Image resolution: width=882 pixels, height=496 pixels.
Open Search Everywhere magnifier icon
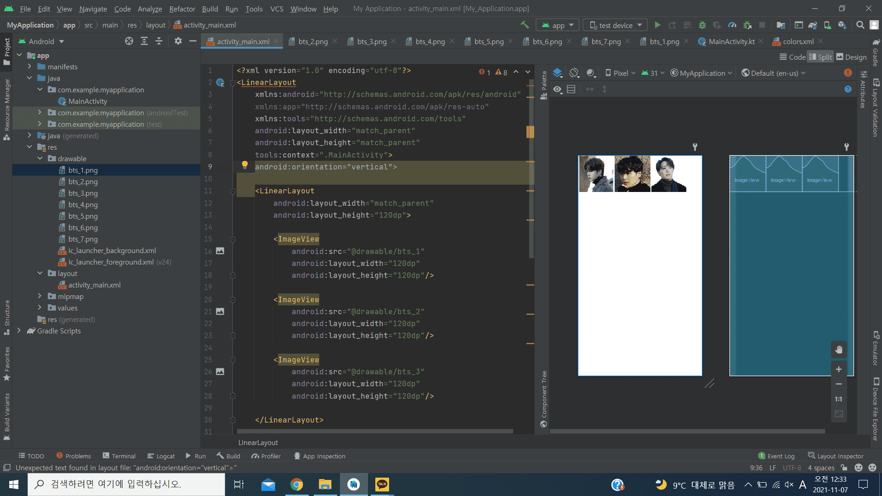pos(860,25)
